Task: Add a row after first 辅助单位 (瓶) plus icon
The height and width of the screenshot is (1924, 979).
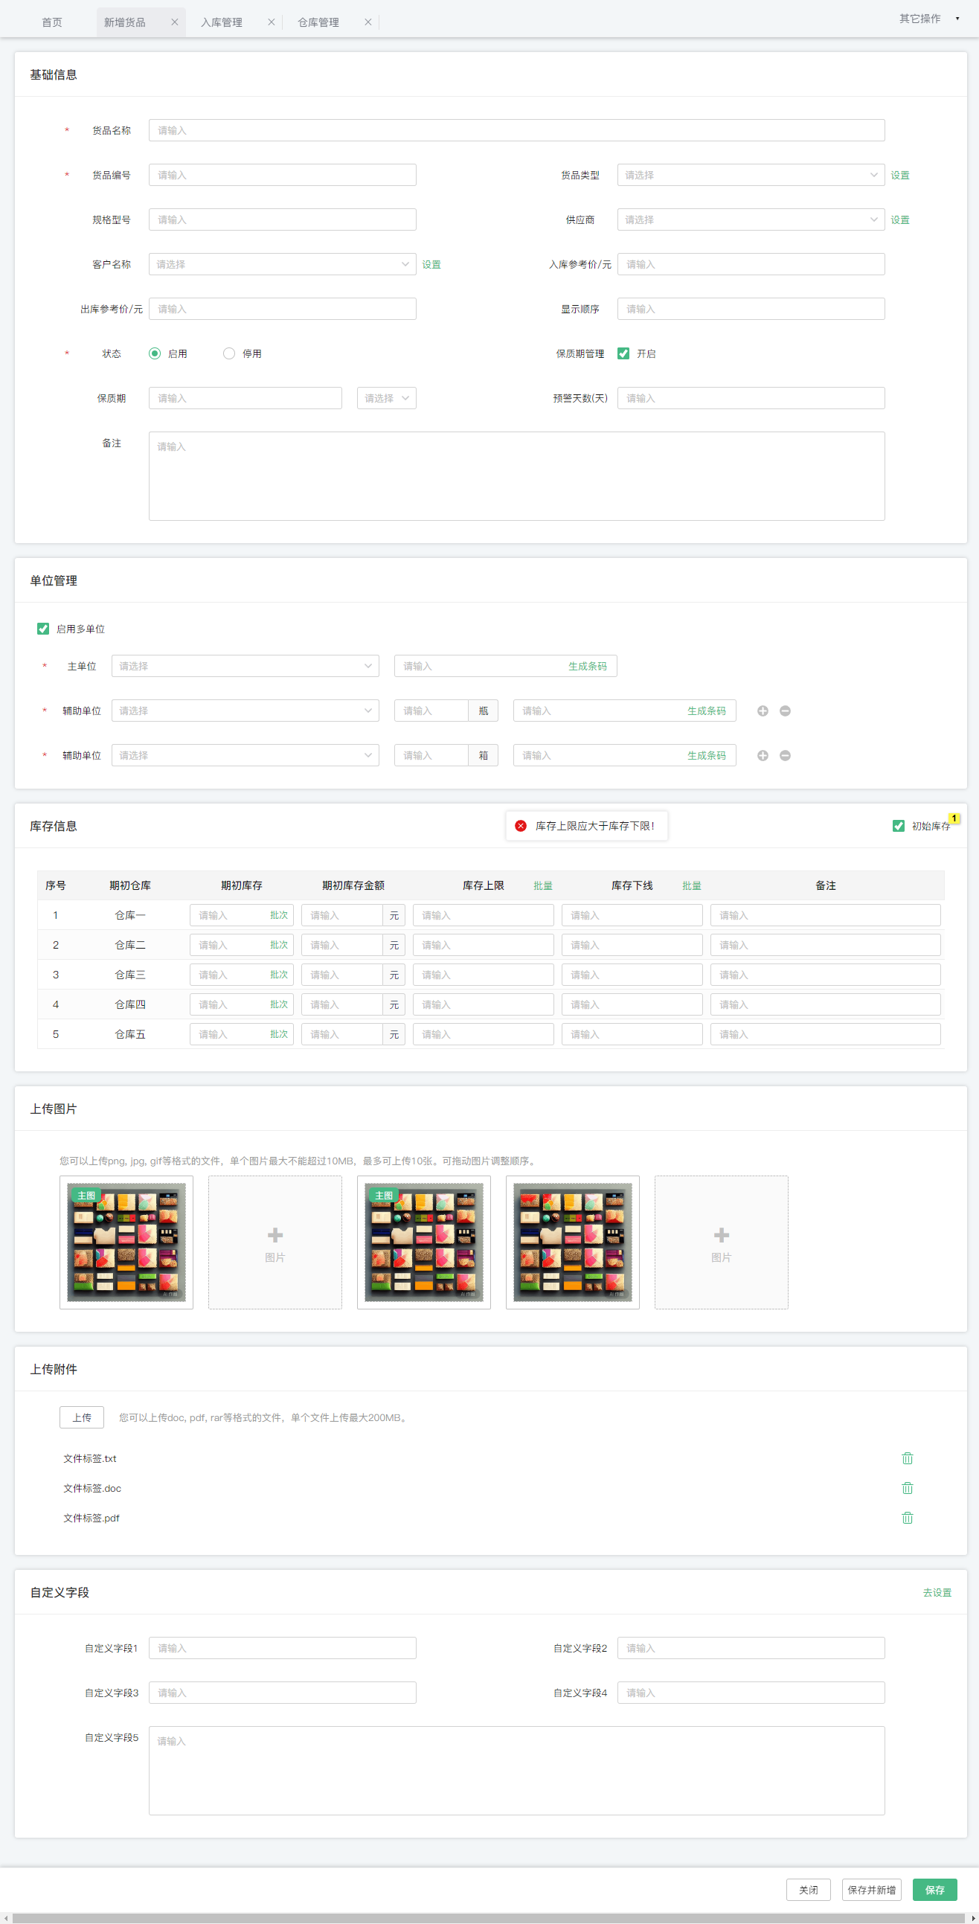Action: [763, 711]
